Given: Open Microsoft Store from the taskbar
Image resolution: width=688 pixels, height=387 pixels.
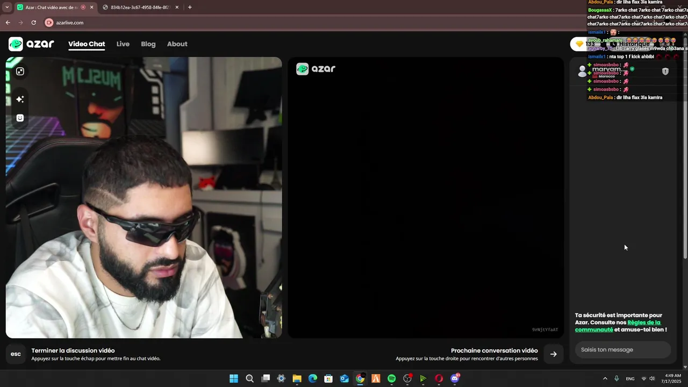Looking at the screenshot, I should [x=328, y=378].
